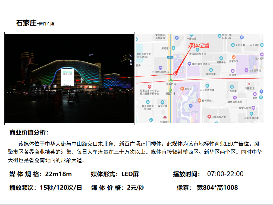
Task: Select the frequency text 15秒/120次/日
Action: (61, 188)
